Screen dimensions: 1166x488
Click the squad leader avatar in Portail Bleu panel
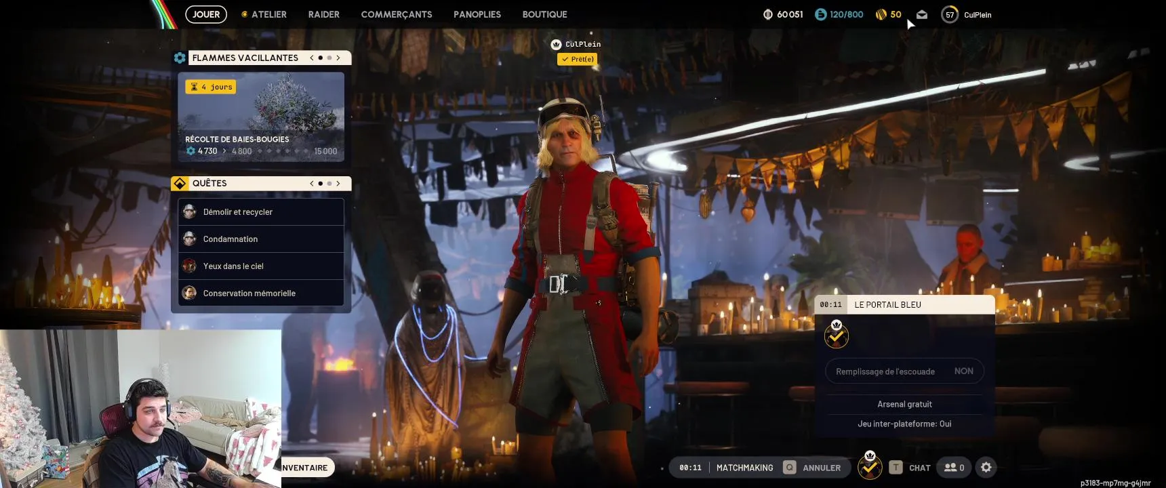click(x=837, y=334)
